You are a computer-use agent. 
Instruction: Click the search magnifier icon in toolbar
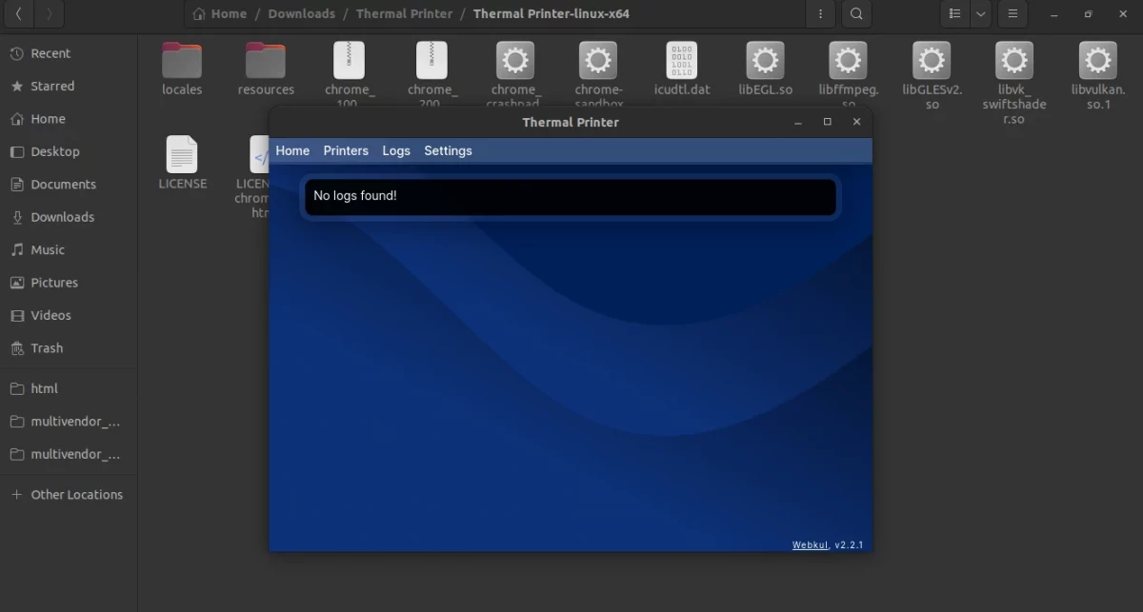click(x=855, y=14)
